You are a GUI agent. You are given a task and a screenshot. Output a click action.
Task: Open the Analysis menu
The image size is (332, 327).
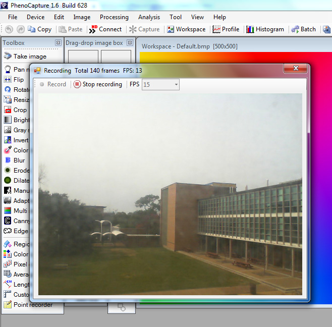tap(149, 17)
